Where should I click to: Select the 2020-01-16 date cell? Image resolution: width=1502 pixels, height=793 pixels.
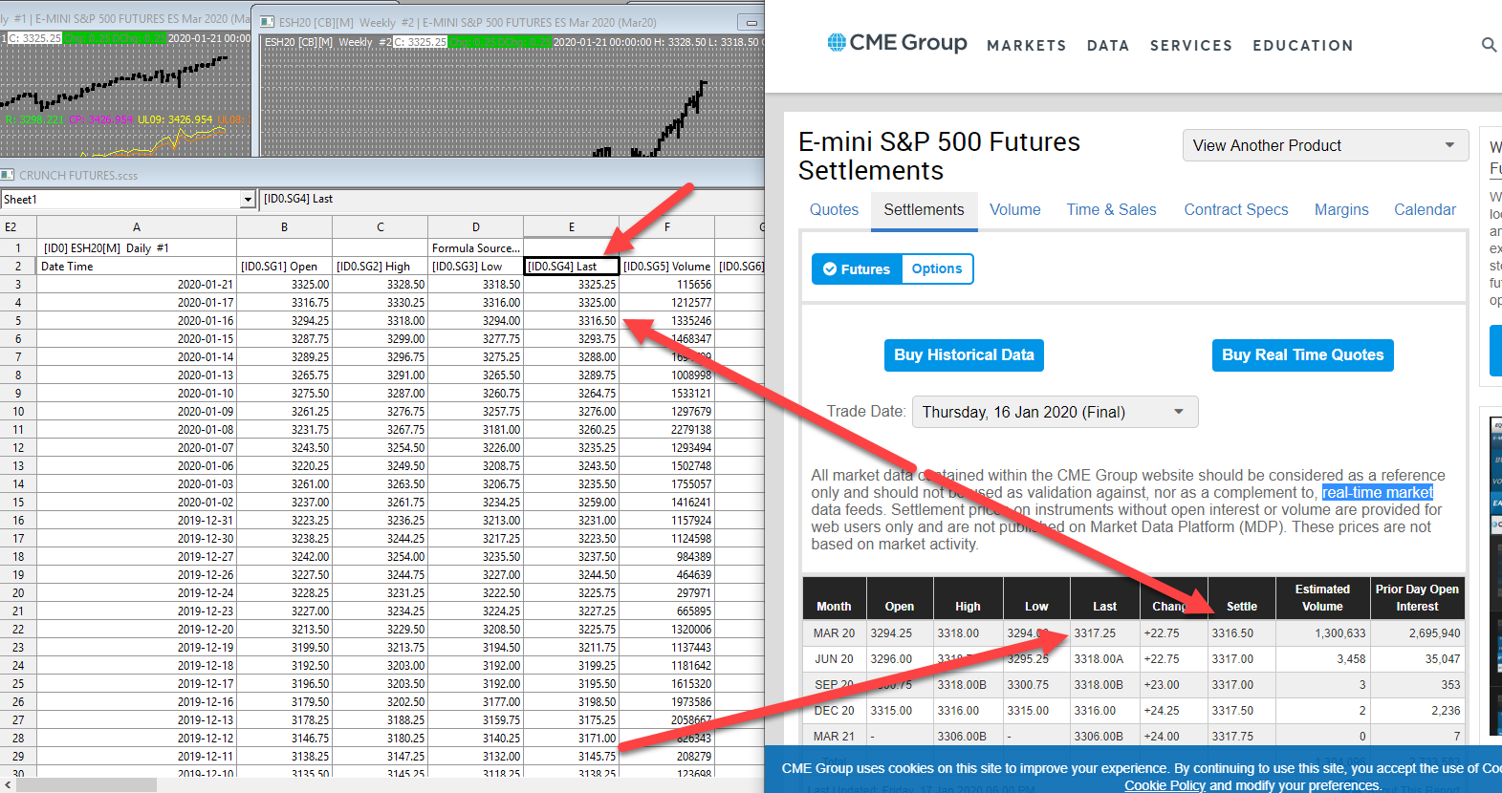tap(137, 321)
